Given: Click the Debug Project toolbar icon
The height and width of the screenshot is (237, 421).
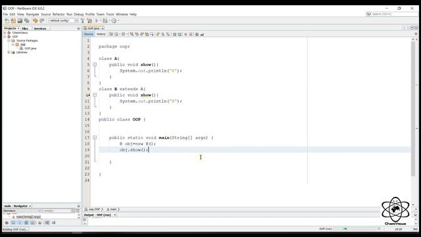Looking at the screenshot, I should coord(105,20).
